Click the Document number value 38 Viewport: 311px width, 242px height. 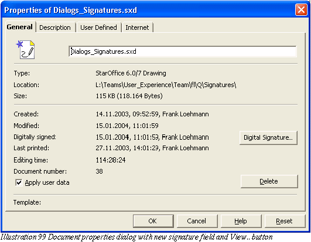pyautogui.click(x=99, y=171)
